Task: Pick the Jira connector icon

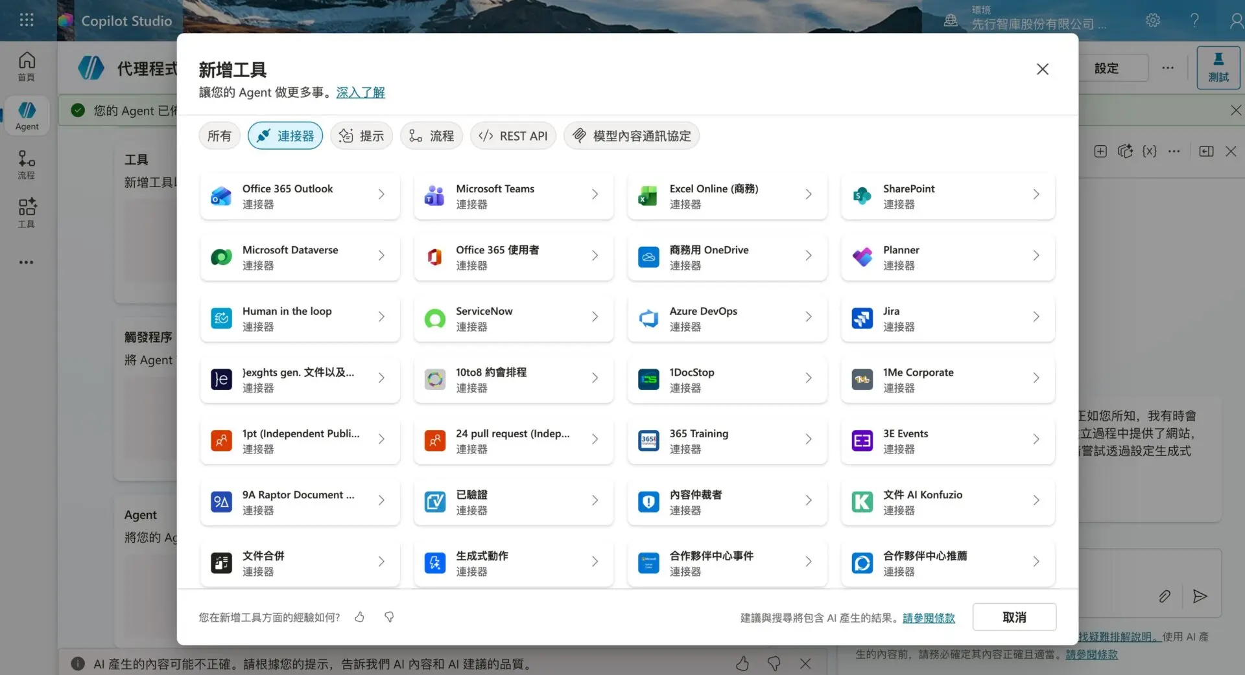Action: click(862, 317)
